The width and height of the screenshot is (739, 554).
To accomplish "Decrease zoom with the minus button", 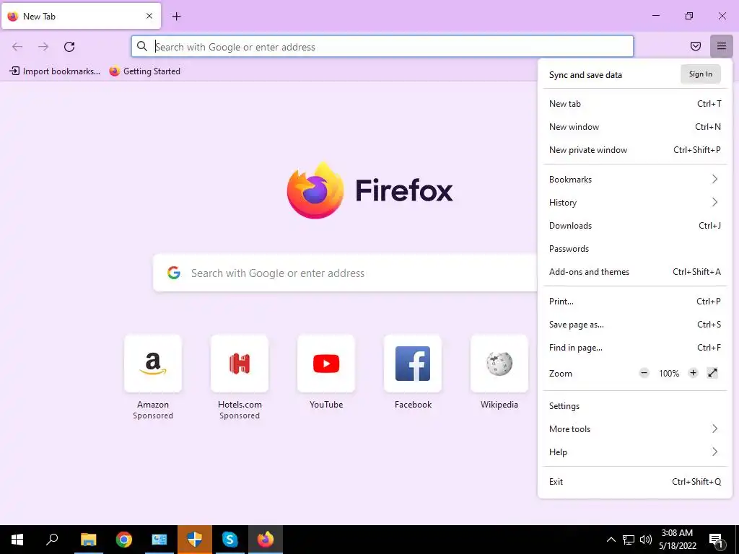I will click(644, 373).
